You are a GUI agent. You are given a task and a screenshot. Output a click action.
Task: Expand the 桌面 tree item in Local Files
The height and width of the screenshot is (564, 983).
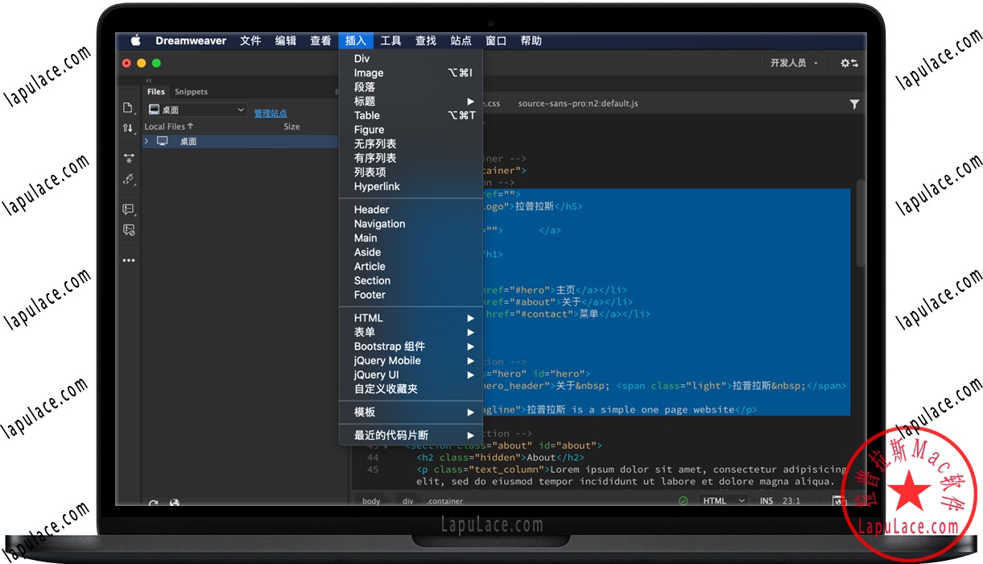click(x=147, y=142)
